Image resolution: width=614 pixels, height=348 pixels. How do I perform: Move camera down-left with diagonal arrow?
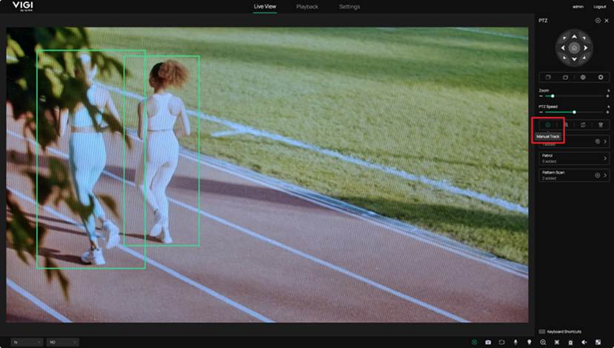[x=564, y=58]
